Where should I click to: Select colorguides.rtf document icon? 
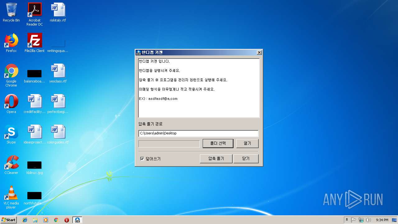click(58, 134)
